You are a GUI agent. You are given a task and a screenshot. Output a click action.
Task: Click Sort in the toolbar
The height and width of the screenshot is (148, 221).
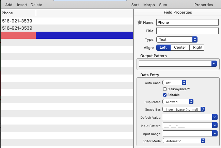click(135, 5)
